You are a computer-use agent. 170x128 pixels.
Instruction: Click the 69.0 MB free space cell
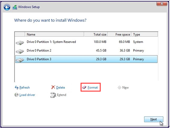coord(124,42)
